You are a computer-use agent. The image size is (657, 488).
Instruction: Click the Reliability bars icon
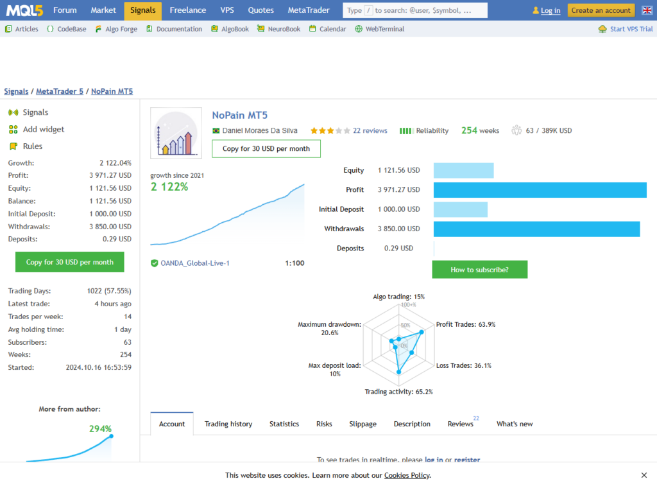pyautogui.click(x=406, y=131)
